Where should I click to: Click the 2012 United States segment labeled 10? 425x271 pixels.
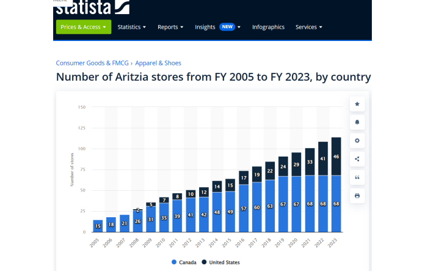pos(191,194)
